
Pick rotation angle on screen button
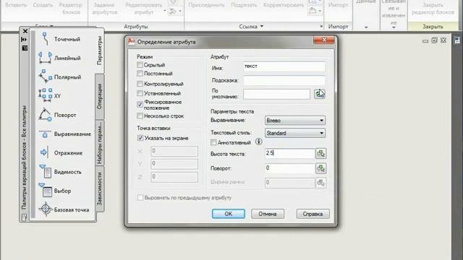pos(320,168)
